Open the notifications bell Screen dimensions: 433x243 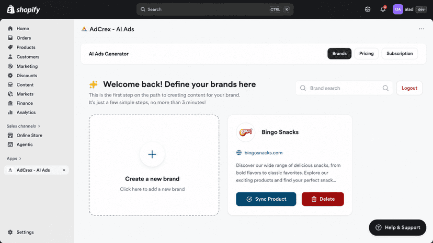[383, 9]
